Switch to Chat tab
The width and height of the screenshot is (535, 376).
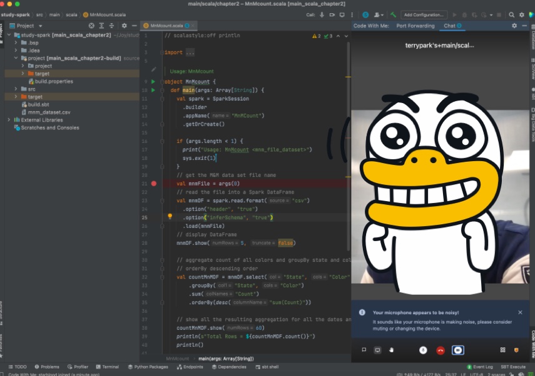(452, 26)
